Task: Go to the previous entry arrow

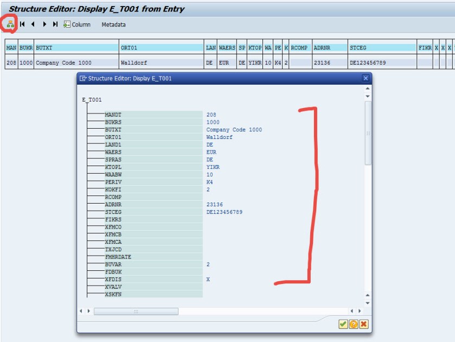Action: (x=33, y=24)
